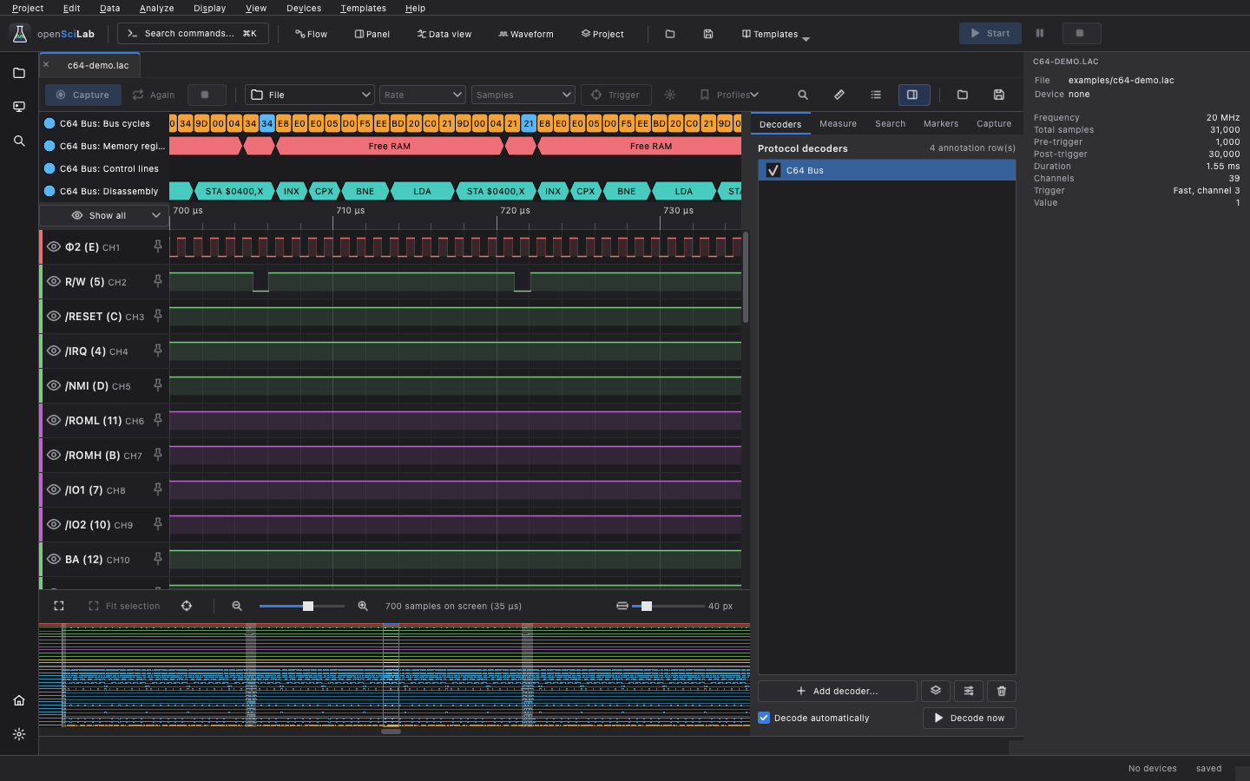Open the Profiles dropdown

730,95
